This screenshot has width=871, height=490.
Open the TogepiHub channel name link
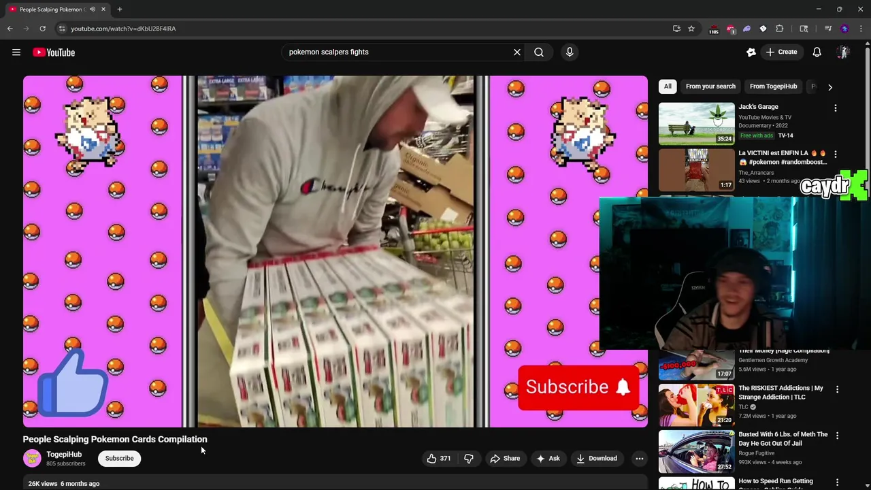pos(64,455)
